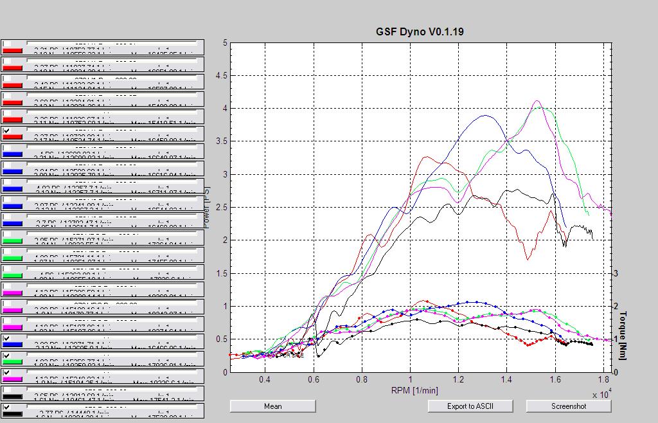Click the checked red run's color swatch
658x423 pixels.
point(13,137)
